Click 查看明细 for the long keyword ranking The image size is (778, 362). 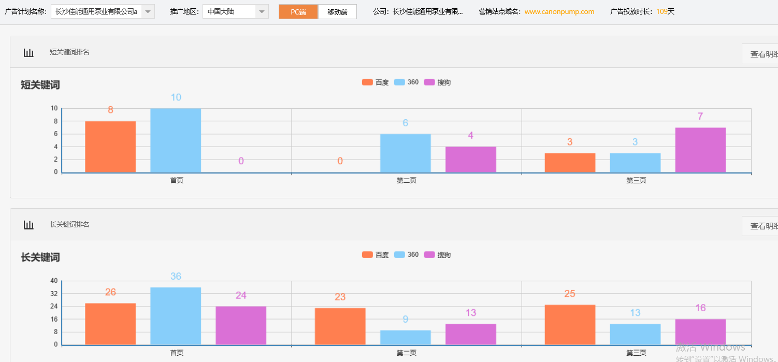click(760, 226)
